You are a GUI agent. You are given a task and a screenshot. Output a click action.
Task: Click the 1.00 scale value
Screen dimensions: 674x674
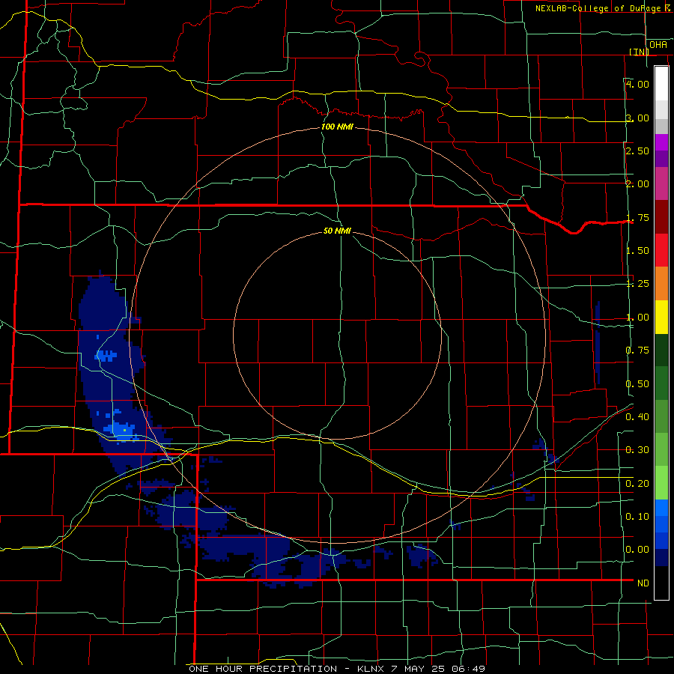click(x=637, y=318)
